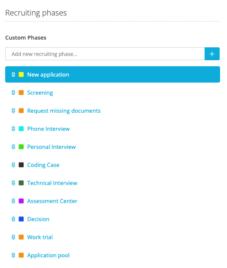Click the reorder handle for Work trial
Viewport: 227px width, 268px height.
coord(13,237)
